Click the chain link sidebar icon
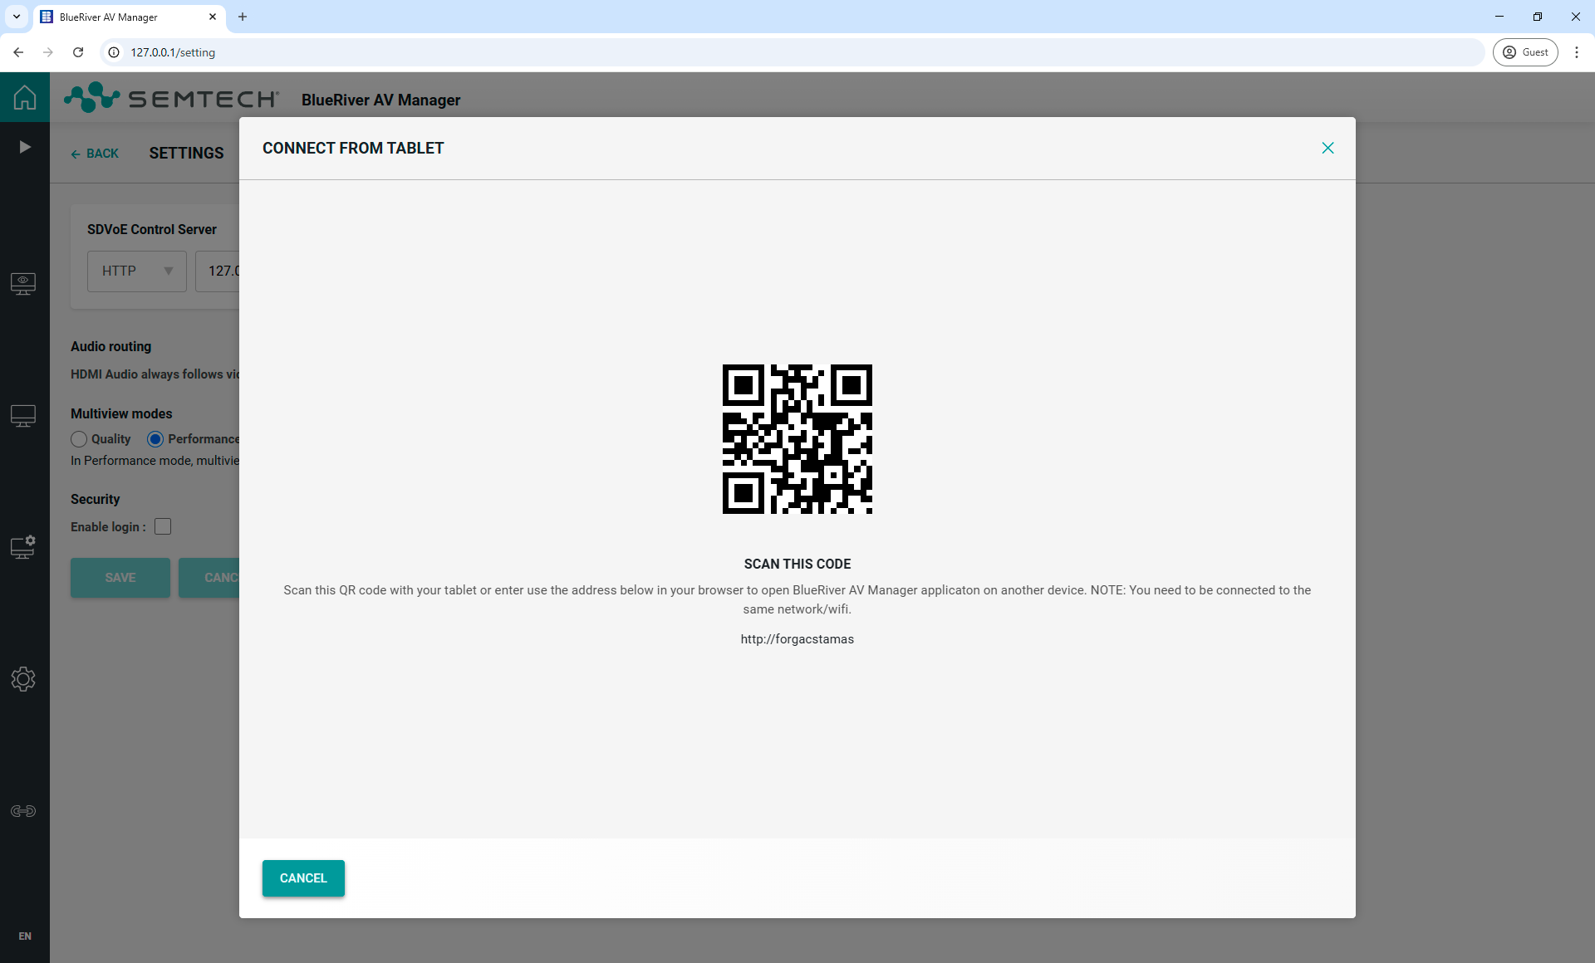This screenshot has height=963, width=1595. (23, 811)
